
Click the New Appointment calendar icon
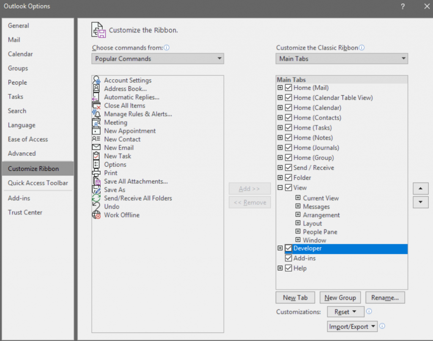tap(96, 131)
